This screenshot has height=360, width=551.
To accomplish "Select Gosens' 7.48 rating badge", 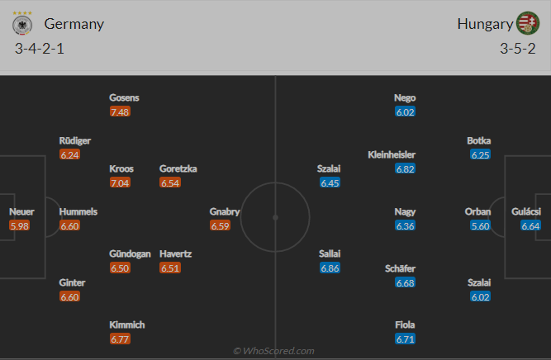I will (120, 111).
